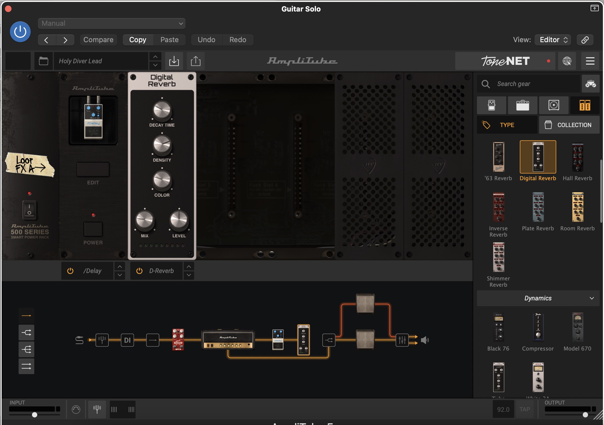Show rack effects gear category
The width and height of the screenshot is (604, 425).
[x=585, y=105]
